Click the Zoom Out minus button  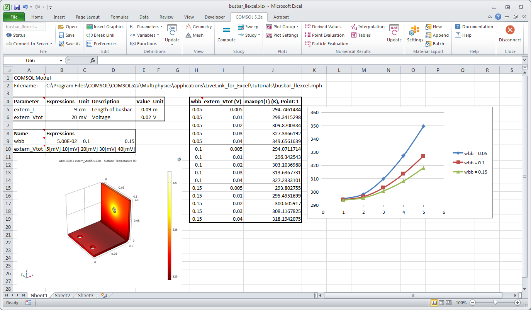473,303
